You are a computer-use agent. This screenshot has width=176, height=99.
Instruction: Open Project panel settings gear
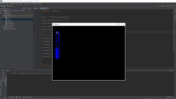pyautogui.click(x=29, y=8)
